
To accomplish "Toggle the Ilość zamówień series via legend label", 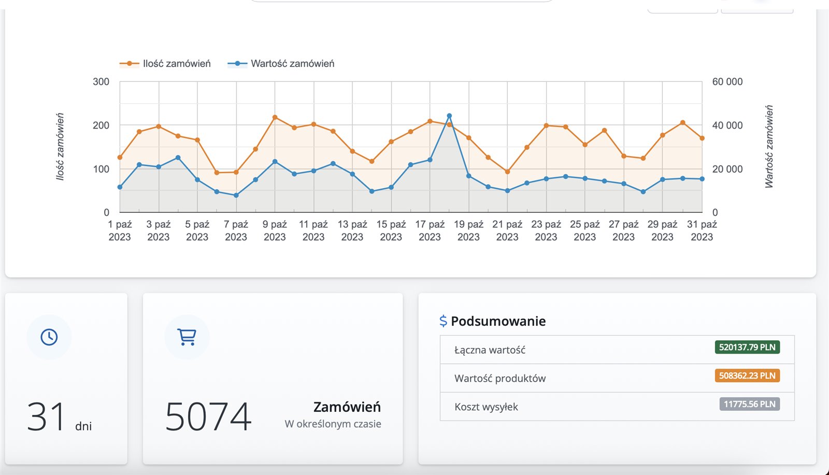I will (177, 64).
